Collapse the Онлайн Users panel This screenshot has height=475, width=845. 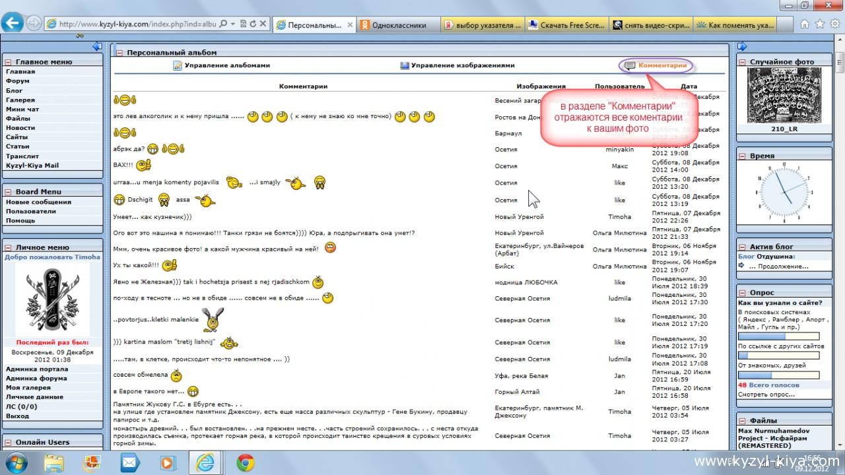[x=7, y=442]
